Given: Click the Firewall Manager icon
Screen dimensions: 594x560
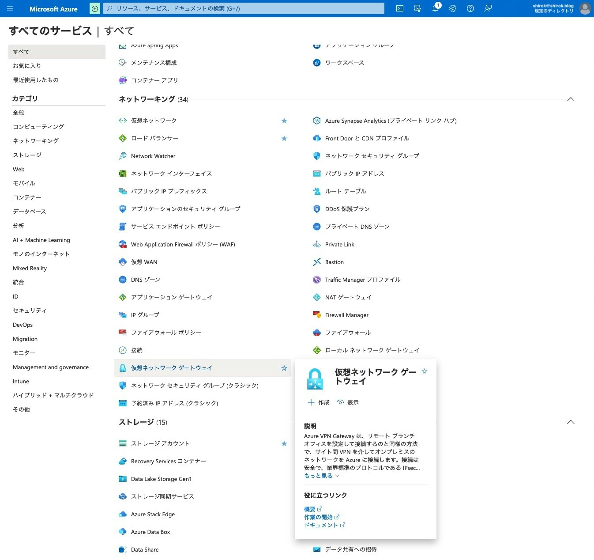Looking at the screenshot, I should [317, 315].
